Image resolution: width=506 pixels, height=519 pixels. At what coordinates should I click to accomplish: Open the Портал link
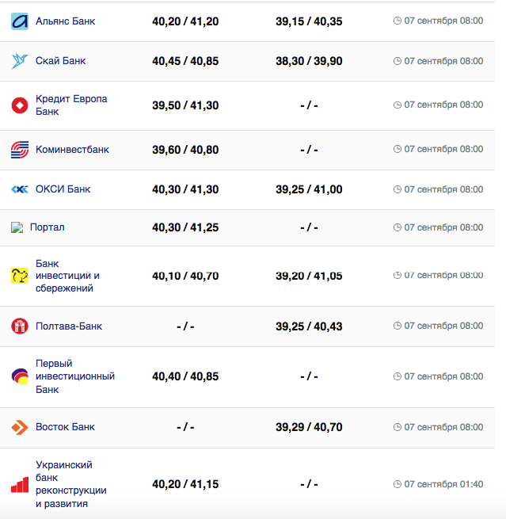click(48, 227)
